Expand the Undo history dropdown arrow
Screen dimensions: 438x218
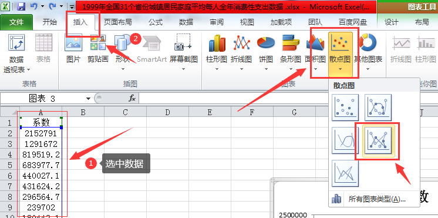tap(42, 6)
